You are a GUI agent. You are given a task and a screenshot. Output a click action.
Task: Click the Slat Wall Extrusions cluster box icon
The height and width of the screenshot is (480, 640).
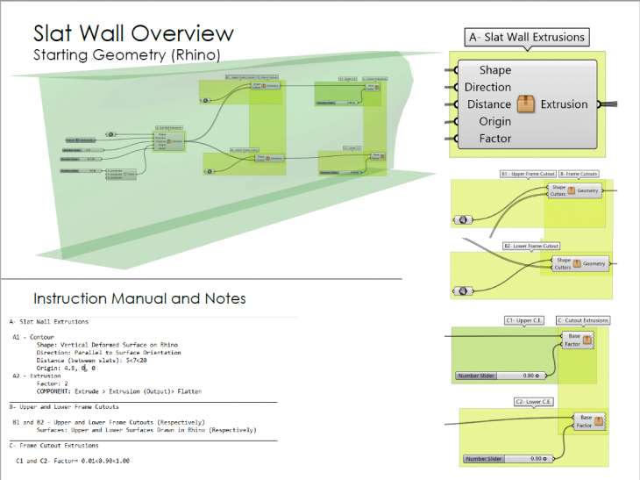click(526, 104)
